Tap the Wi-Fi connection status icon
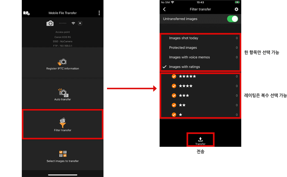This screenshot has height=177, width=287. pos(73,23)
